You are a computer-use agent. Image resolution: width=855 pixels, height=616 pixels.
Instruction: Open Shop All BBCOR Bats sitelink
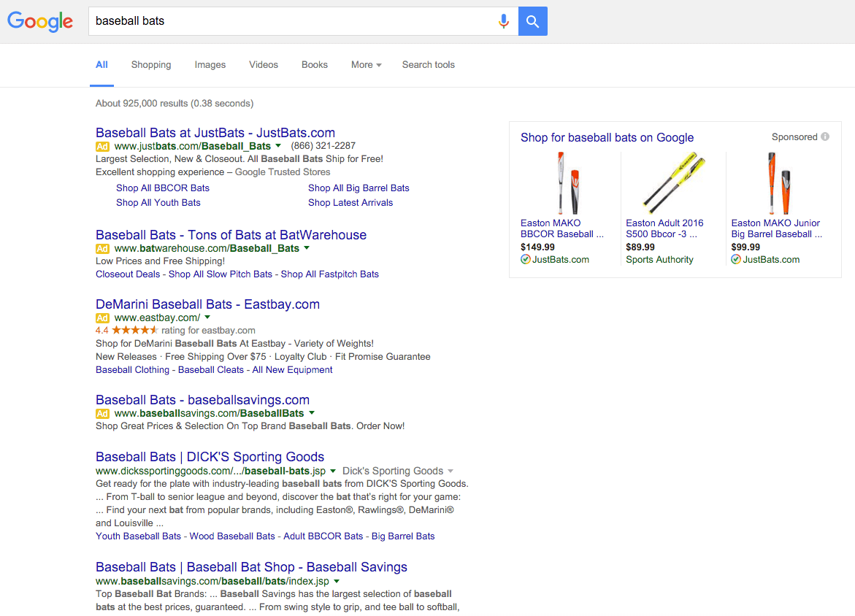tap(163, 188)
